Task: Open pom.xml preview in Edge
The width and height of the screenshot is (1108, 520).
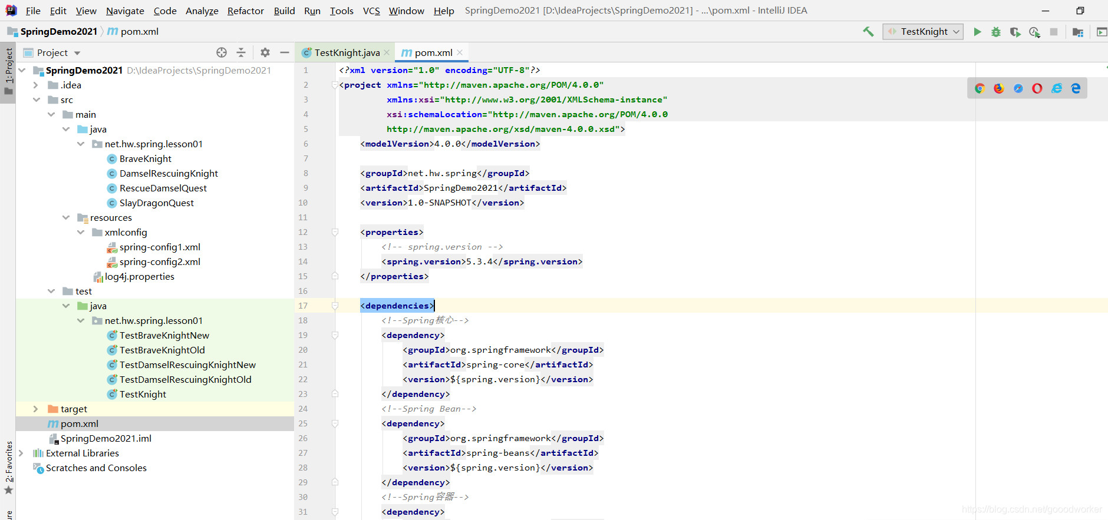Action: coord(1076,88)
